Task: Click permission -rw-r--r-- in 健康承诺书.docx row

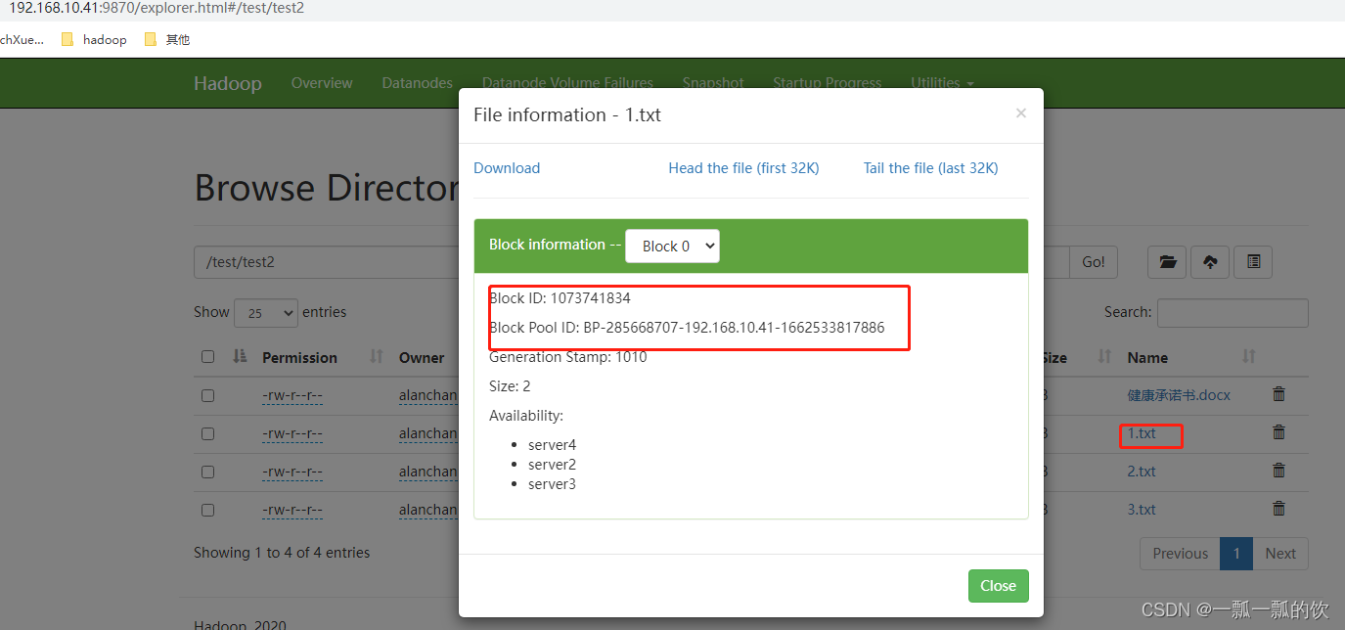Action: coord(292,395)
